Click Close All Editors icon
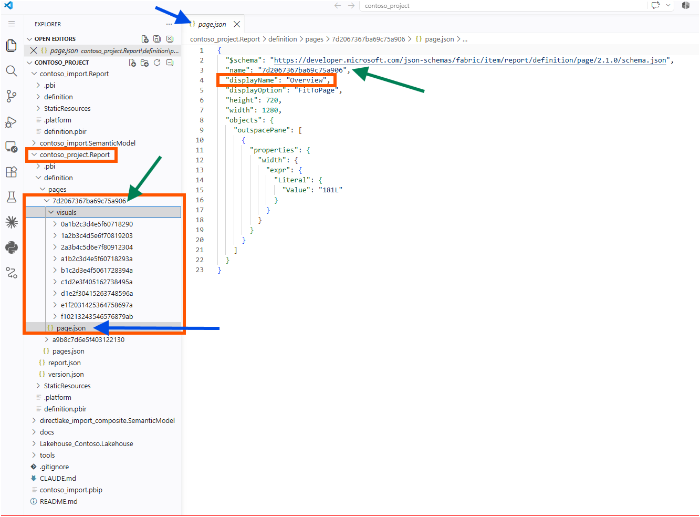Viewport: 700px width, 517px height. pos(170,39)
